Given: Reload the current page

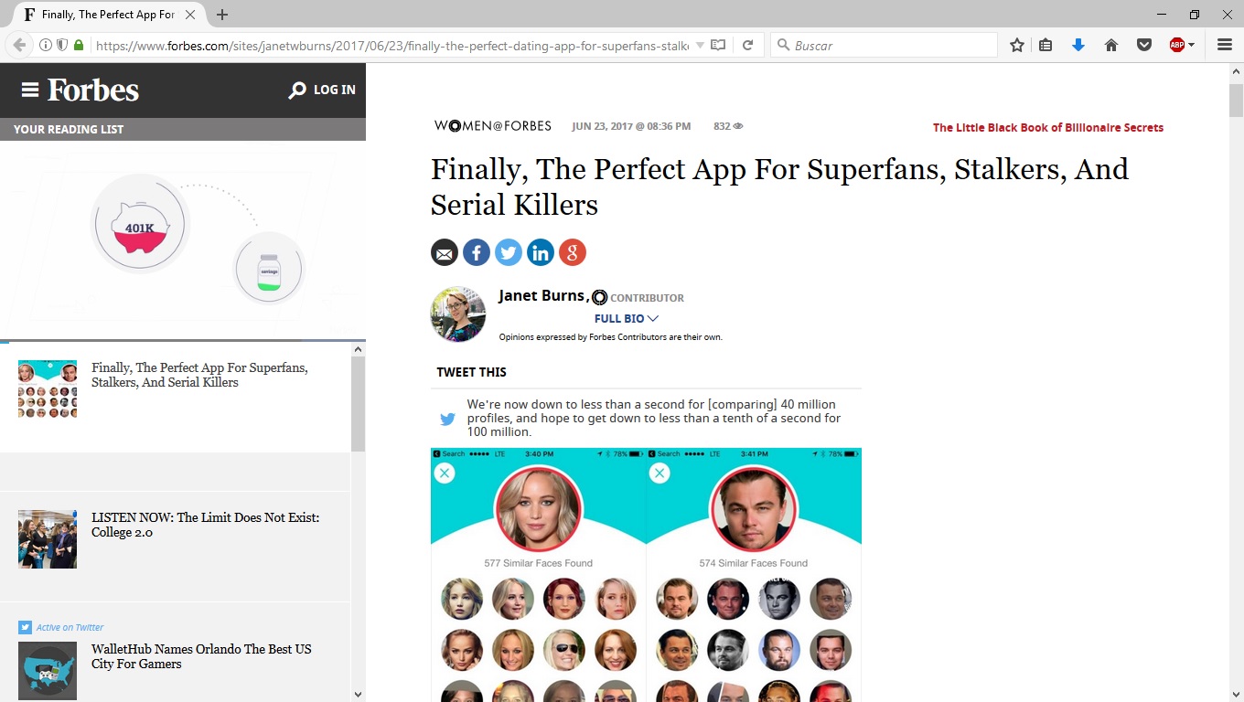Looking at the screenshot, I should (x=747, y=45).
